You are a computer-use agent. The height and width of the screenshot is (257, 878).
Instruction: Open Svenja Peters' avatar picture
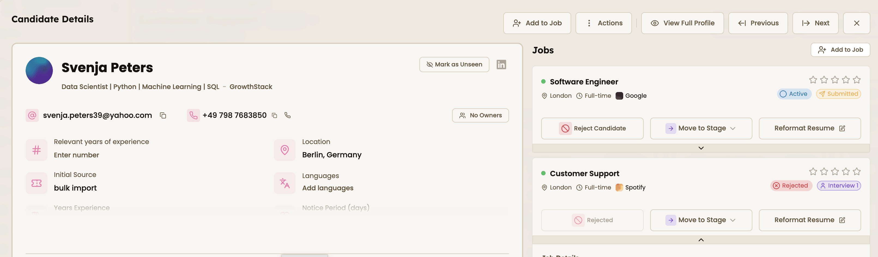point(39,71)
